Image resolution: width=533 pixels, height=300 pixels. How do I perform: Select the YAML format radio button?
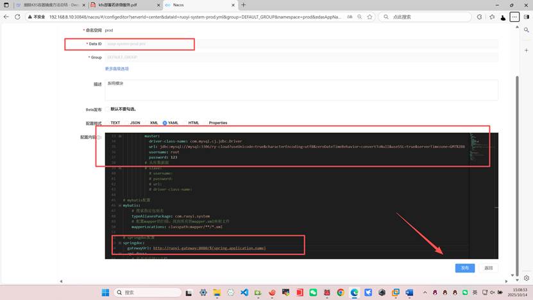click(x=165, y=123)
